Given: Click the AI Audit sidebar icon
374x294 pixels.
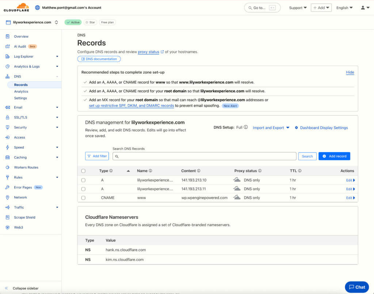Looking at the screenshot, I should pos(8,46).
